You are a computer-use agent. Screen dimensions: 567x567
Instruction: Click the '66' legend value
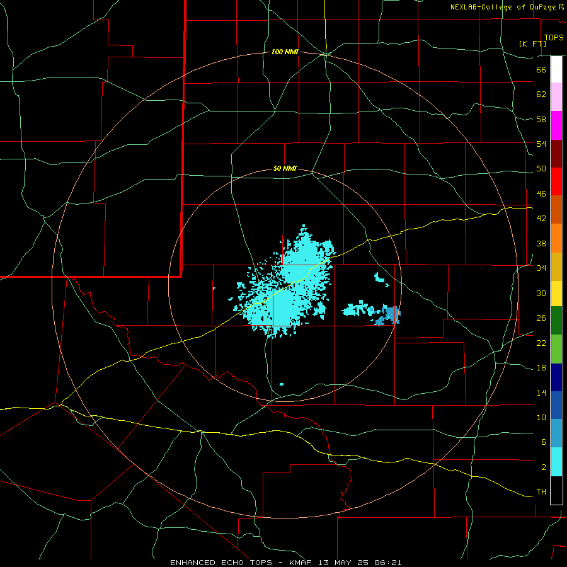coord(541,69)
